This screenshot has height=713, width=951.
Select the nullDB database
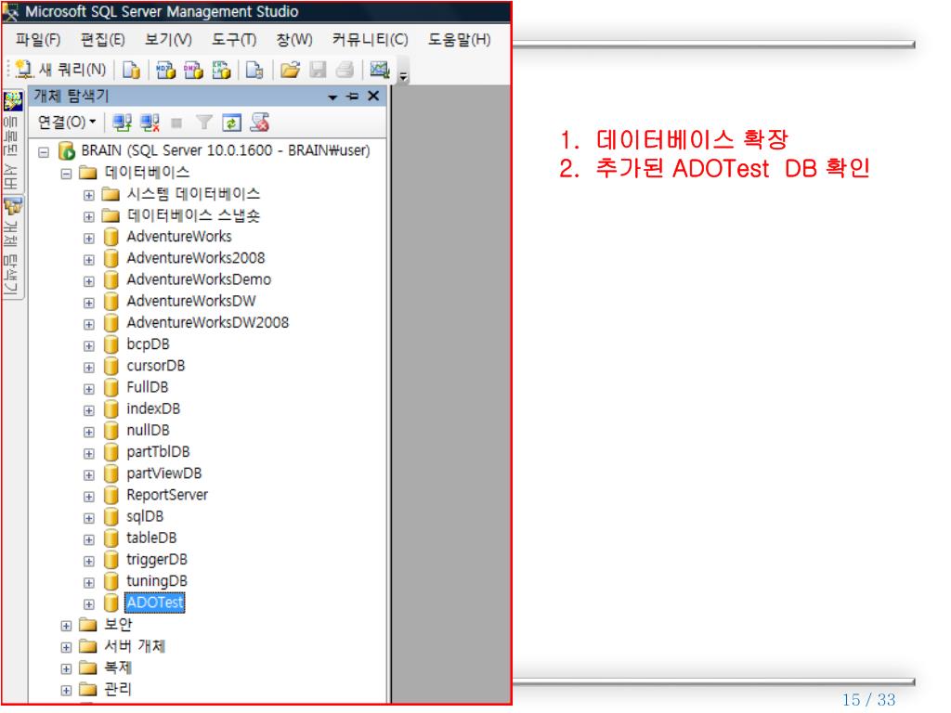click(148, 430)
